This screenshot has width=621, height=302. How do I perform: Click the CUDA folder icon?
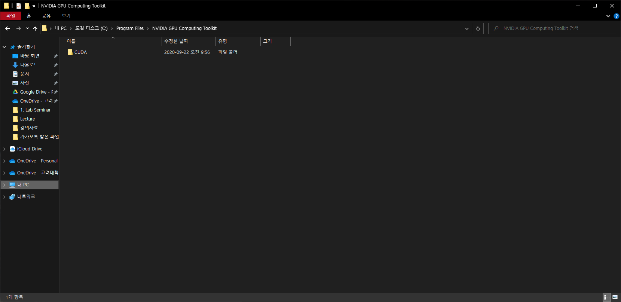(x=70, y=52)
